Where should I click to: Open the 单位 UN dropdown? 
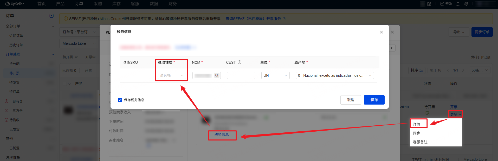tap(275, 75)
